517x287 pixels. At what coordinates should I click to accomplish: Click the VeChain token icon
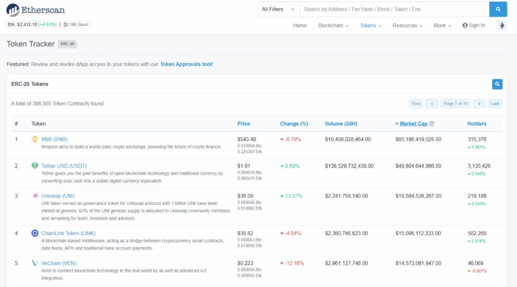[35, 263]
